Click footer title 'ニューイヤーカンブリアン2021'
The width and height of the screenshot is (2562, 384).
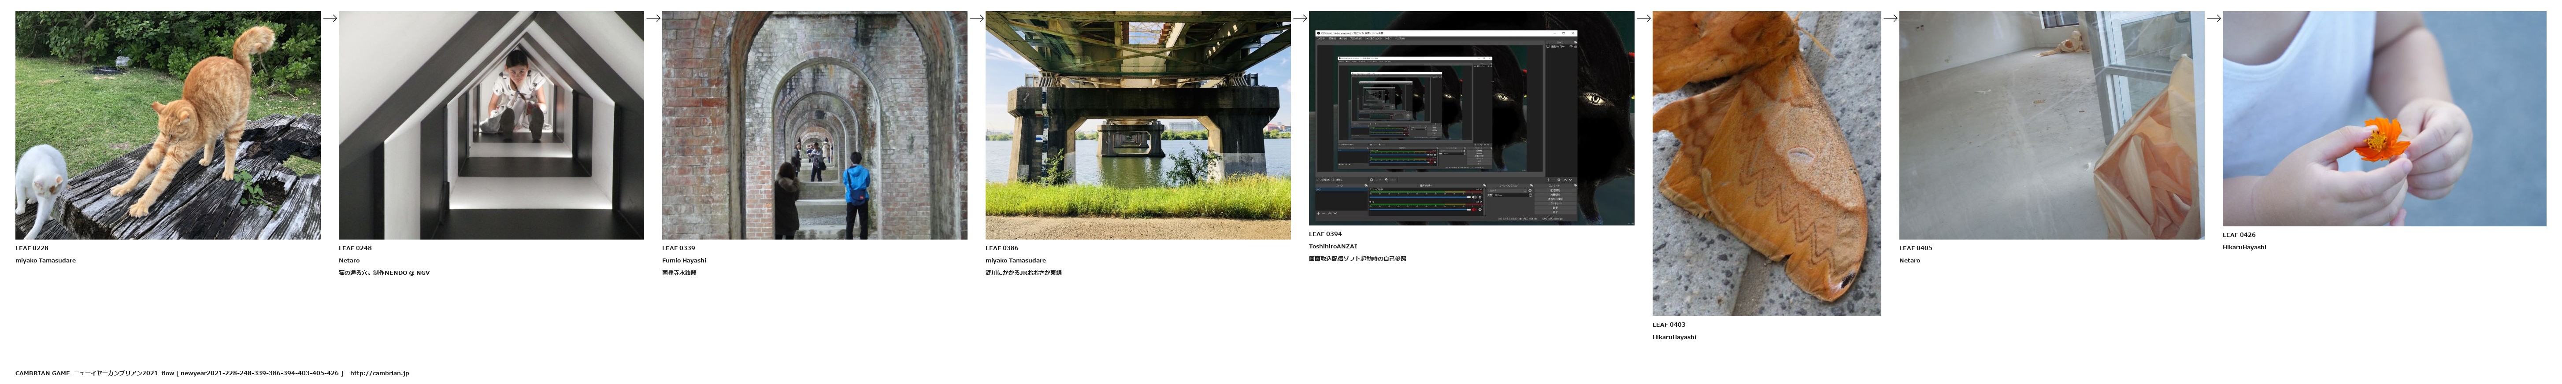116,373
